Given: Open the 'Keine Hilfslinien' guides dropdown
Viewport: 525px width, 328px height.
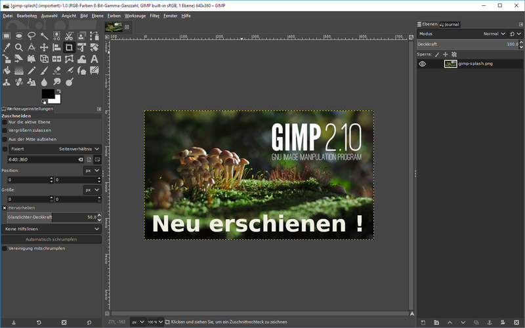Looking at the screenshot, I should [x=51, y=229].
